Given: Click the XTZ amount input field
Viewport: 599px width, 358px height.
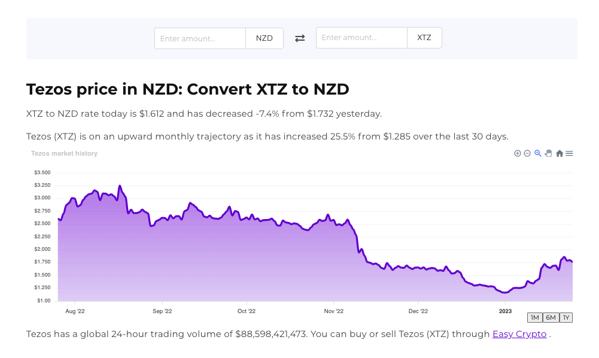Looking at the screenshot, I should coord(361,38).
